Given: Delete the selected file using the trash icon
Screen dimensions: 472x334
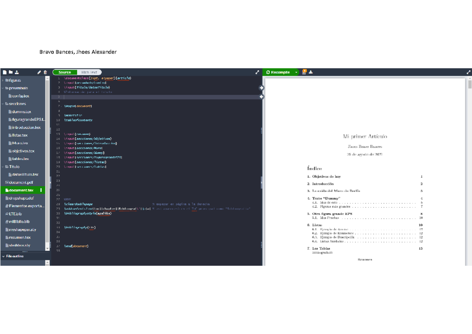Looking at the screenshot, I should click(x=45, y=72).
